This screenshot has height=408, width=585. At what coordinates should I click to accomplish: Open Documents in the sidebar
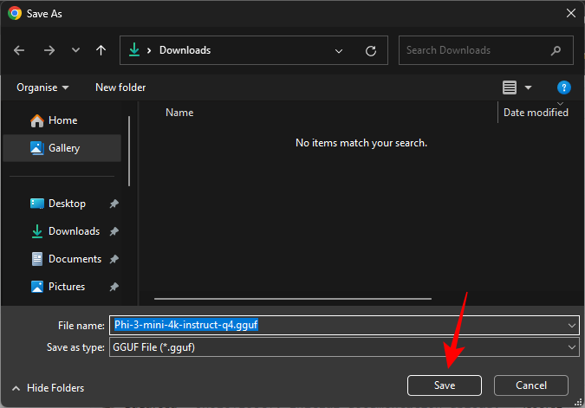click(62, 259)
